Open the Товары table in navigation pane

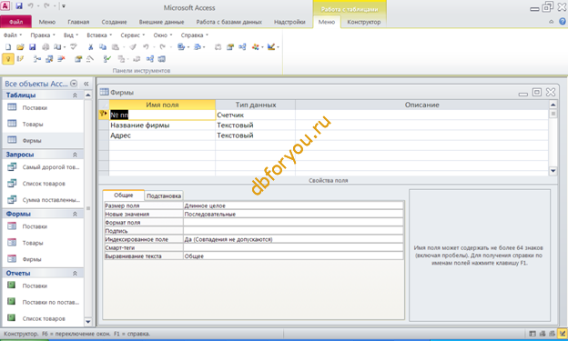33,125
